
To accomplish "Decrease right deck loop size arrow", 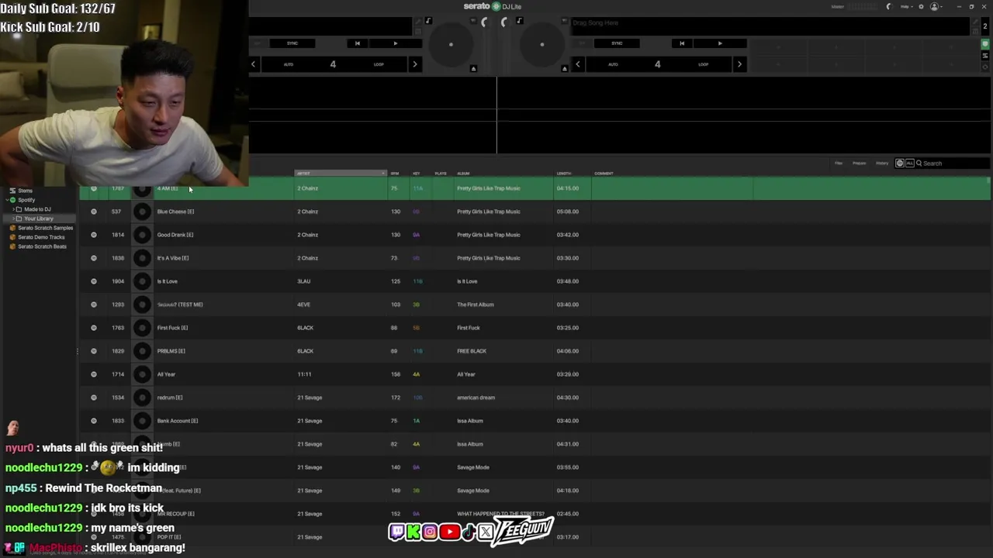I will pyautogui.click(x=578, y=64).
